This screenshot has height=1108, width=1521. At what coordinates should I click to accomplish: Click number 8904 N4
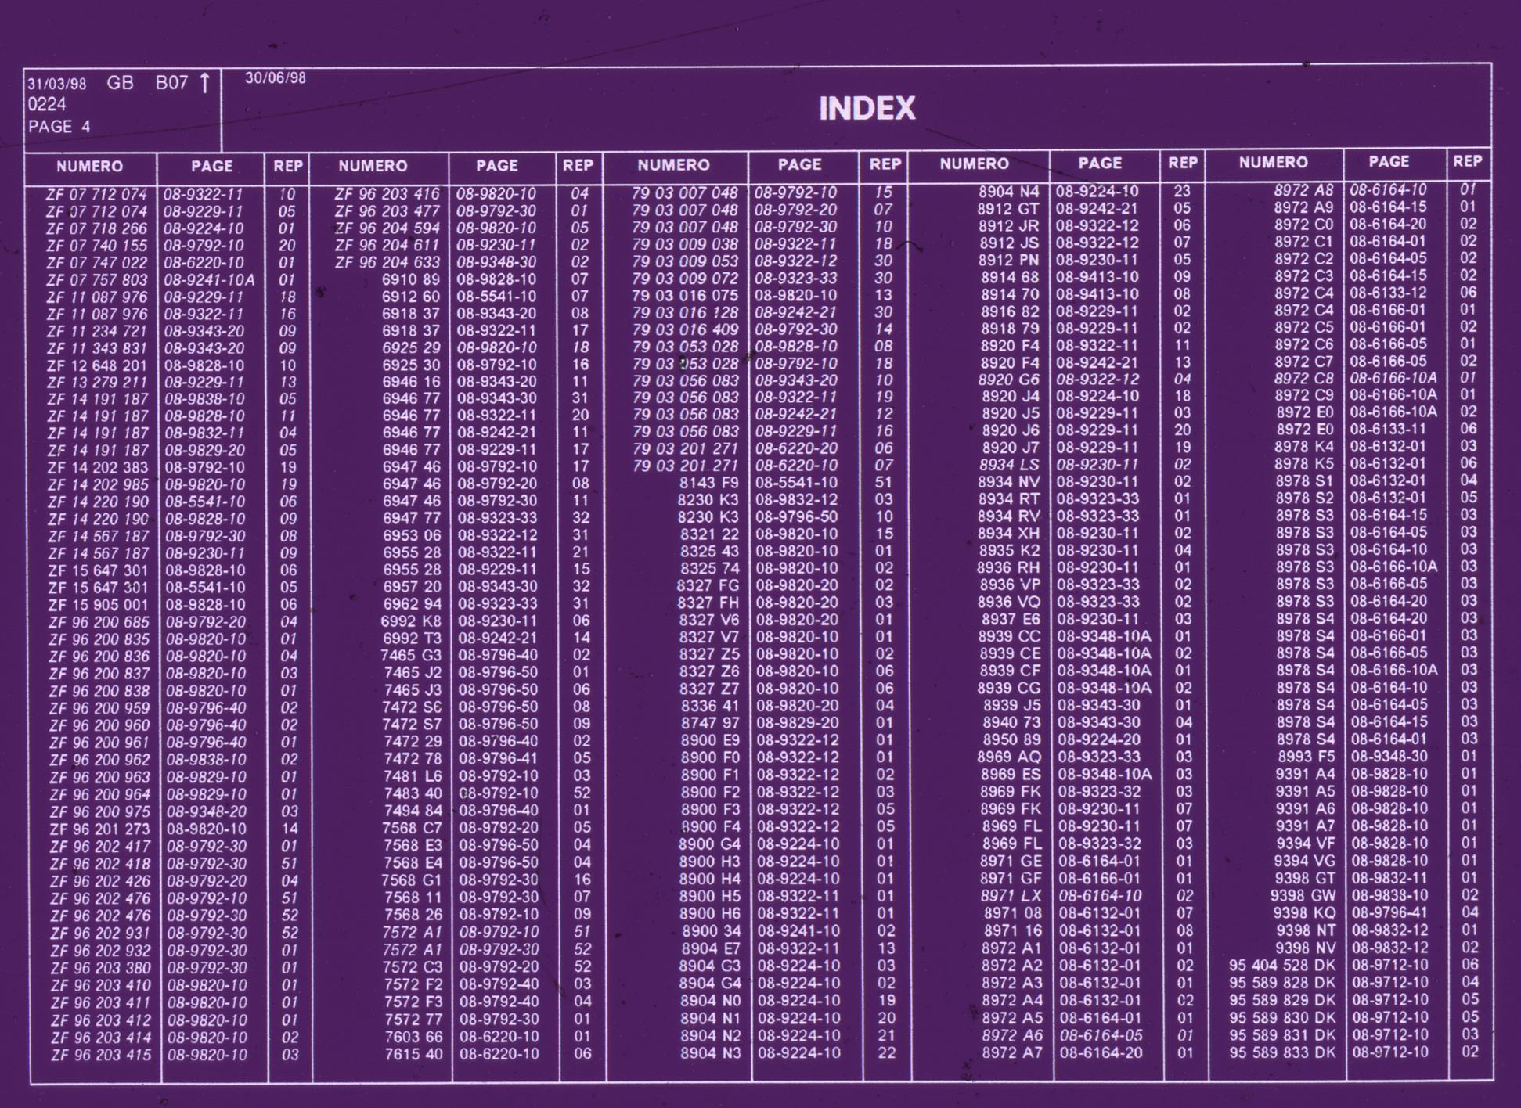tap(1009, 192)
